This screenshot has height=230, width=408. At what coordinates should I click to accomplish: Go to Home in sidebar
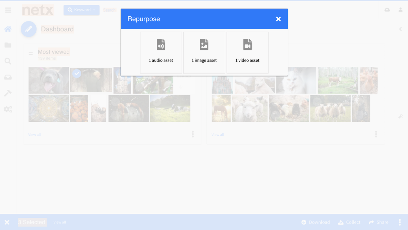pos(8,29)
